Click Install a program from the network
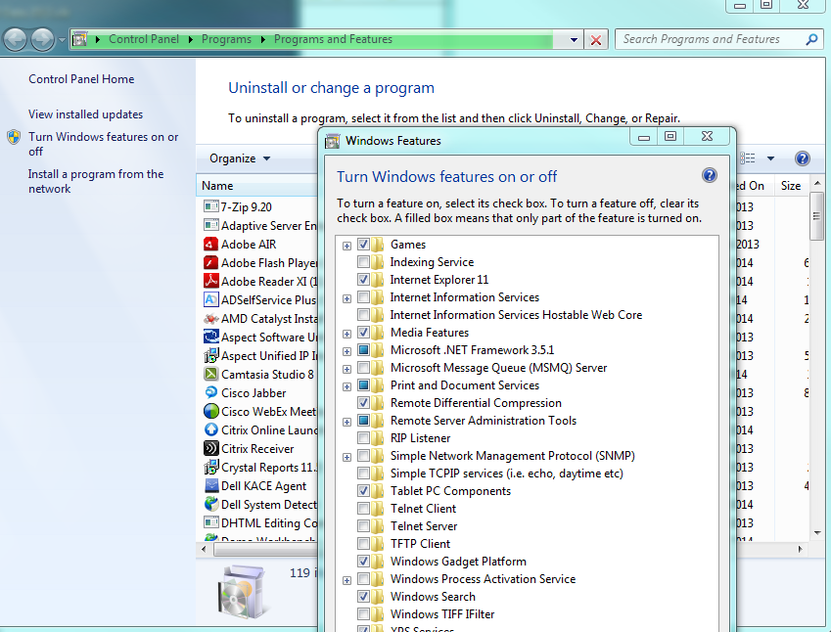The image size is (831, 632). pos(96,181)
